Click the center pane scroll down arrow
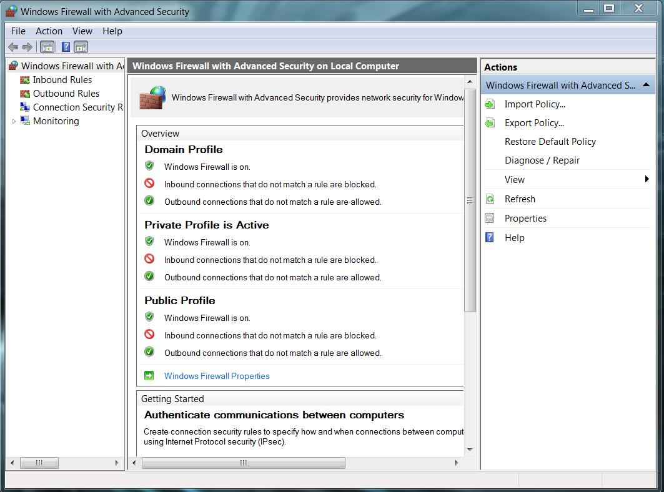Screen dimensions: 664x492 (470, 450)
